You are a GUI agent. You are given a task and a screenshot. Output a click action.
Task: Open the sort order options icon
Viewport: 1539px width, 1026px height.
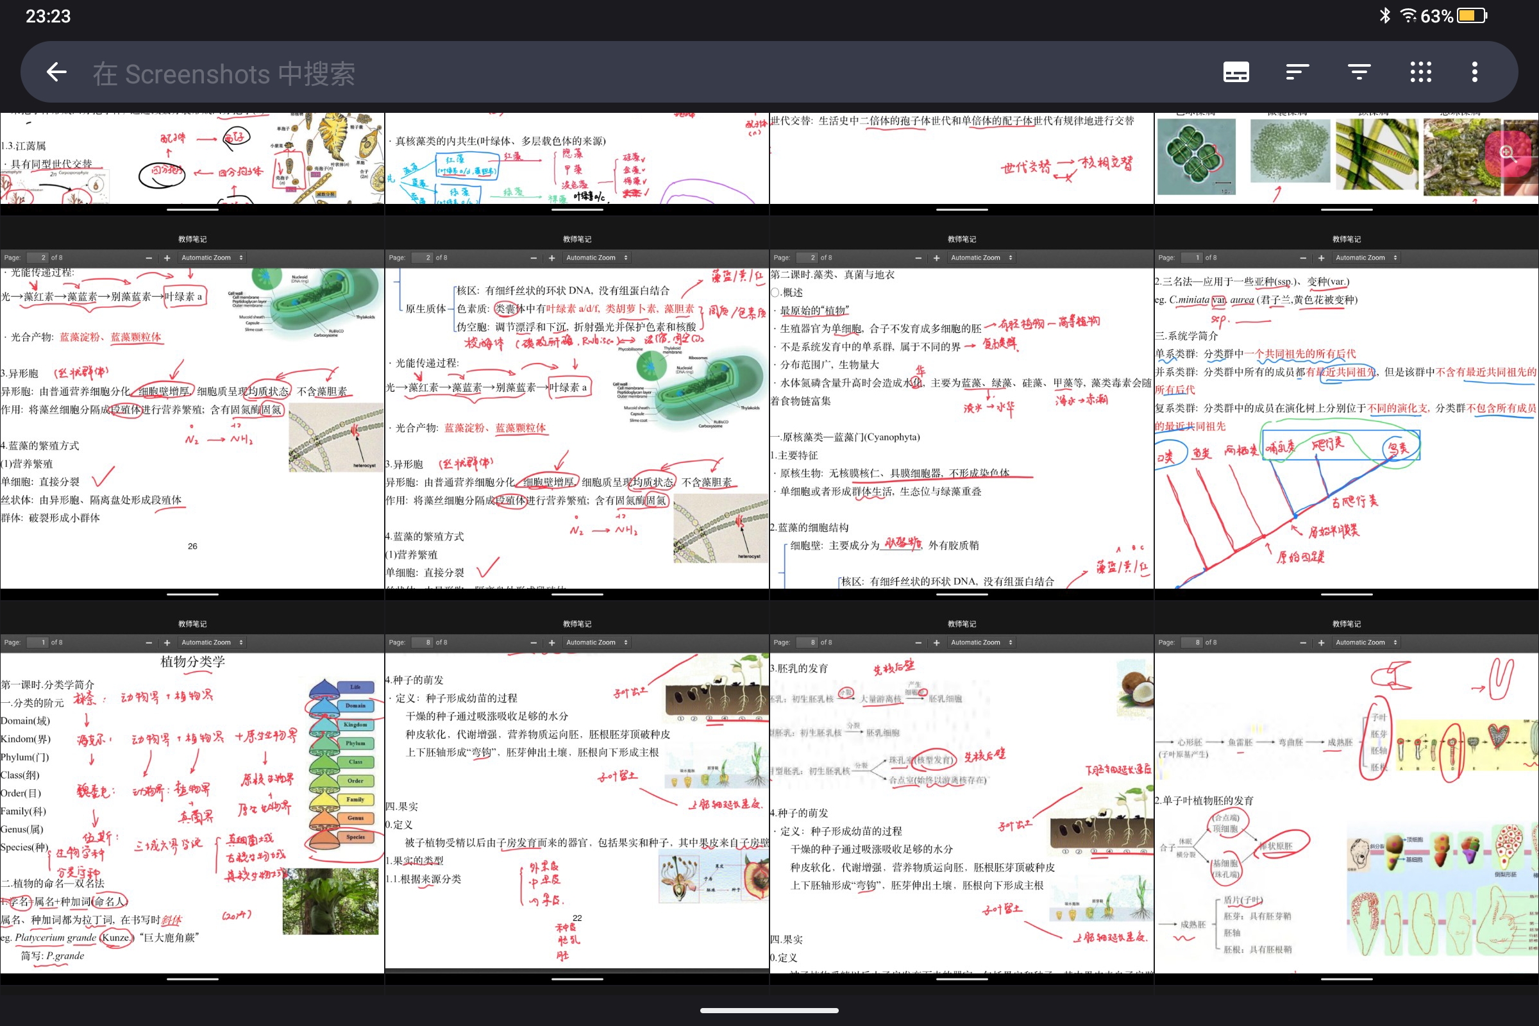(x=1297, y=72)
